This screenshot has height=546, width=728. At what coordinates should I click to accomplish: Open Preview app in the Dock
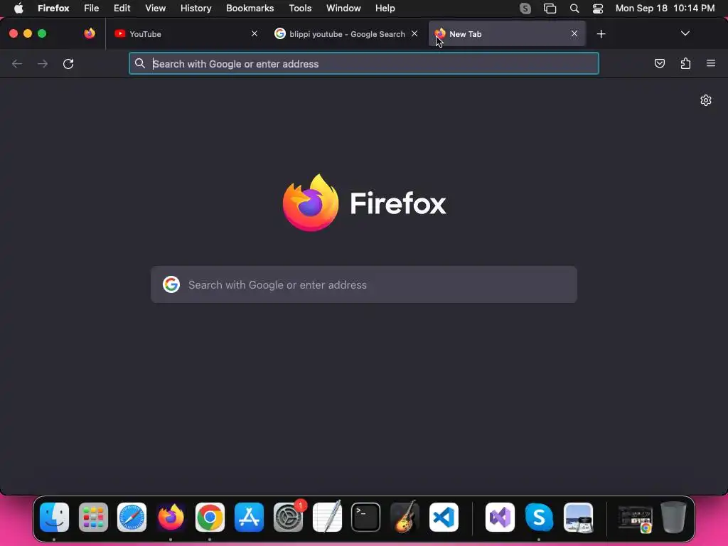pos(578,518)
